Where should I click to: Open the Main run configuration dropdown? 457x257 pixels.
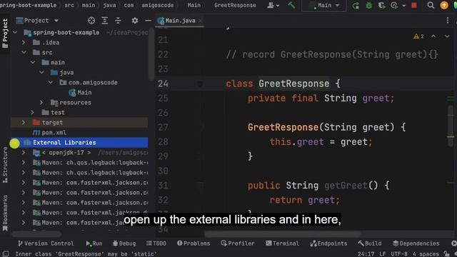click(324, 6)
